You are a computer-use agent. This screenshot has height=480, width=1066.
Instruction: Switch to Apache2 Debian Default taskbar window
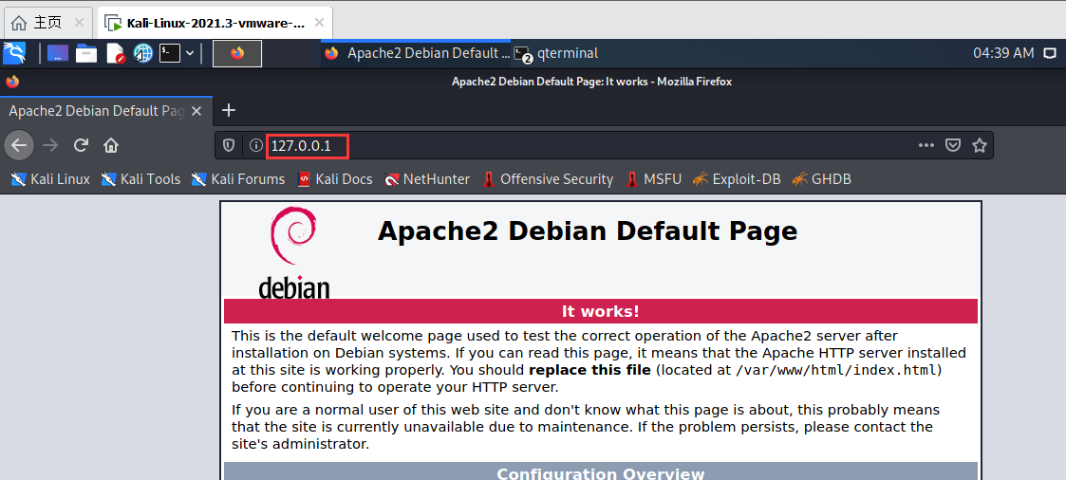416,53
